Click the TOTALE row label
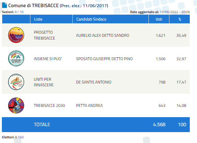This screenshot has height=143, width=197. [x=42, y=125]
